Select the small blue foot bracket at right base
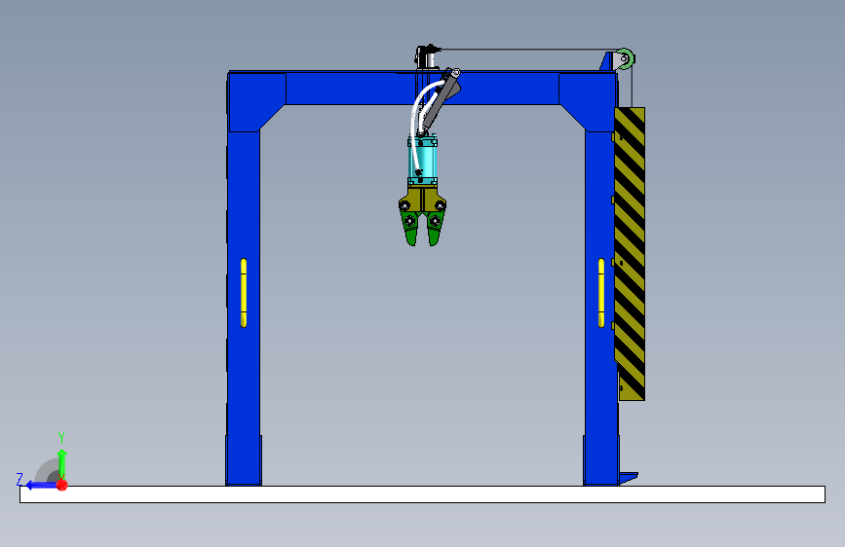This screenshot has height=547, width=845. point(629,478)
